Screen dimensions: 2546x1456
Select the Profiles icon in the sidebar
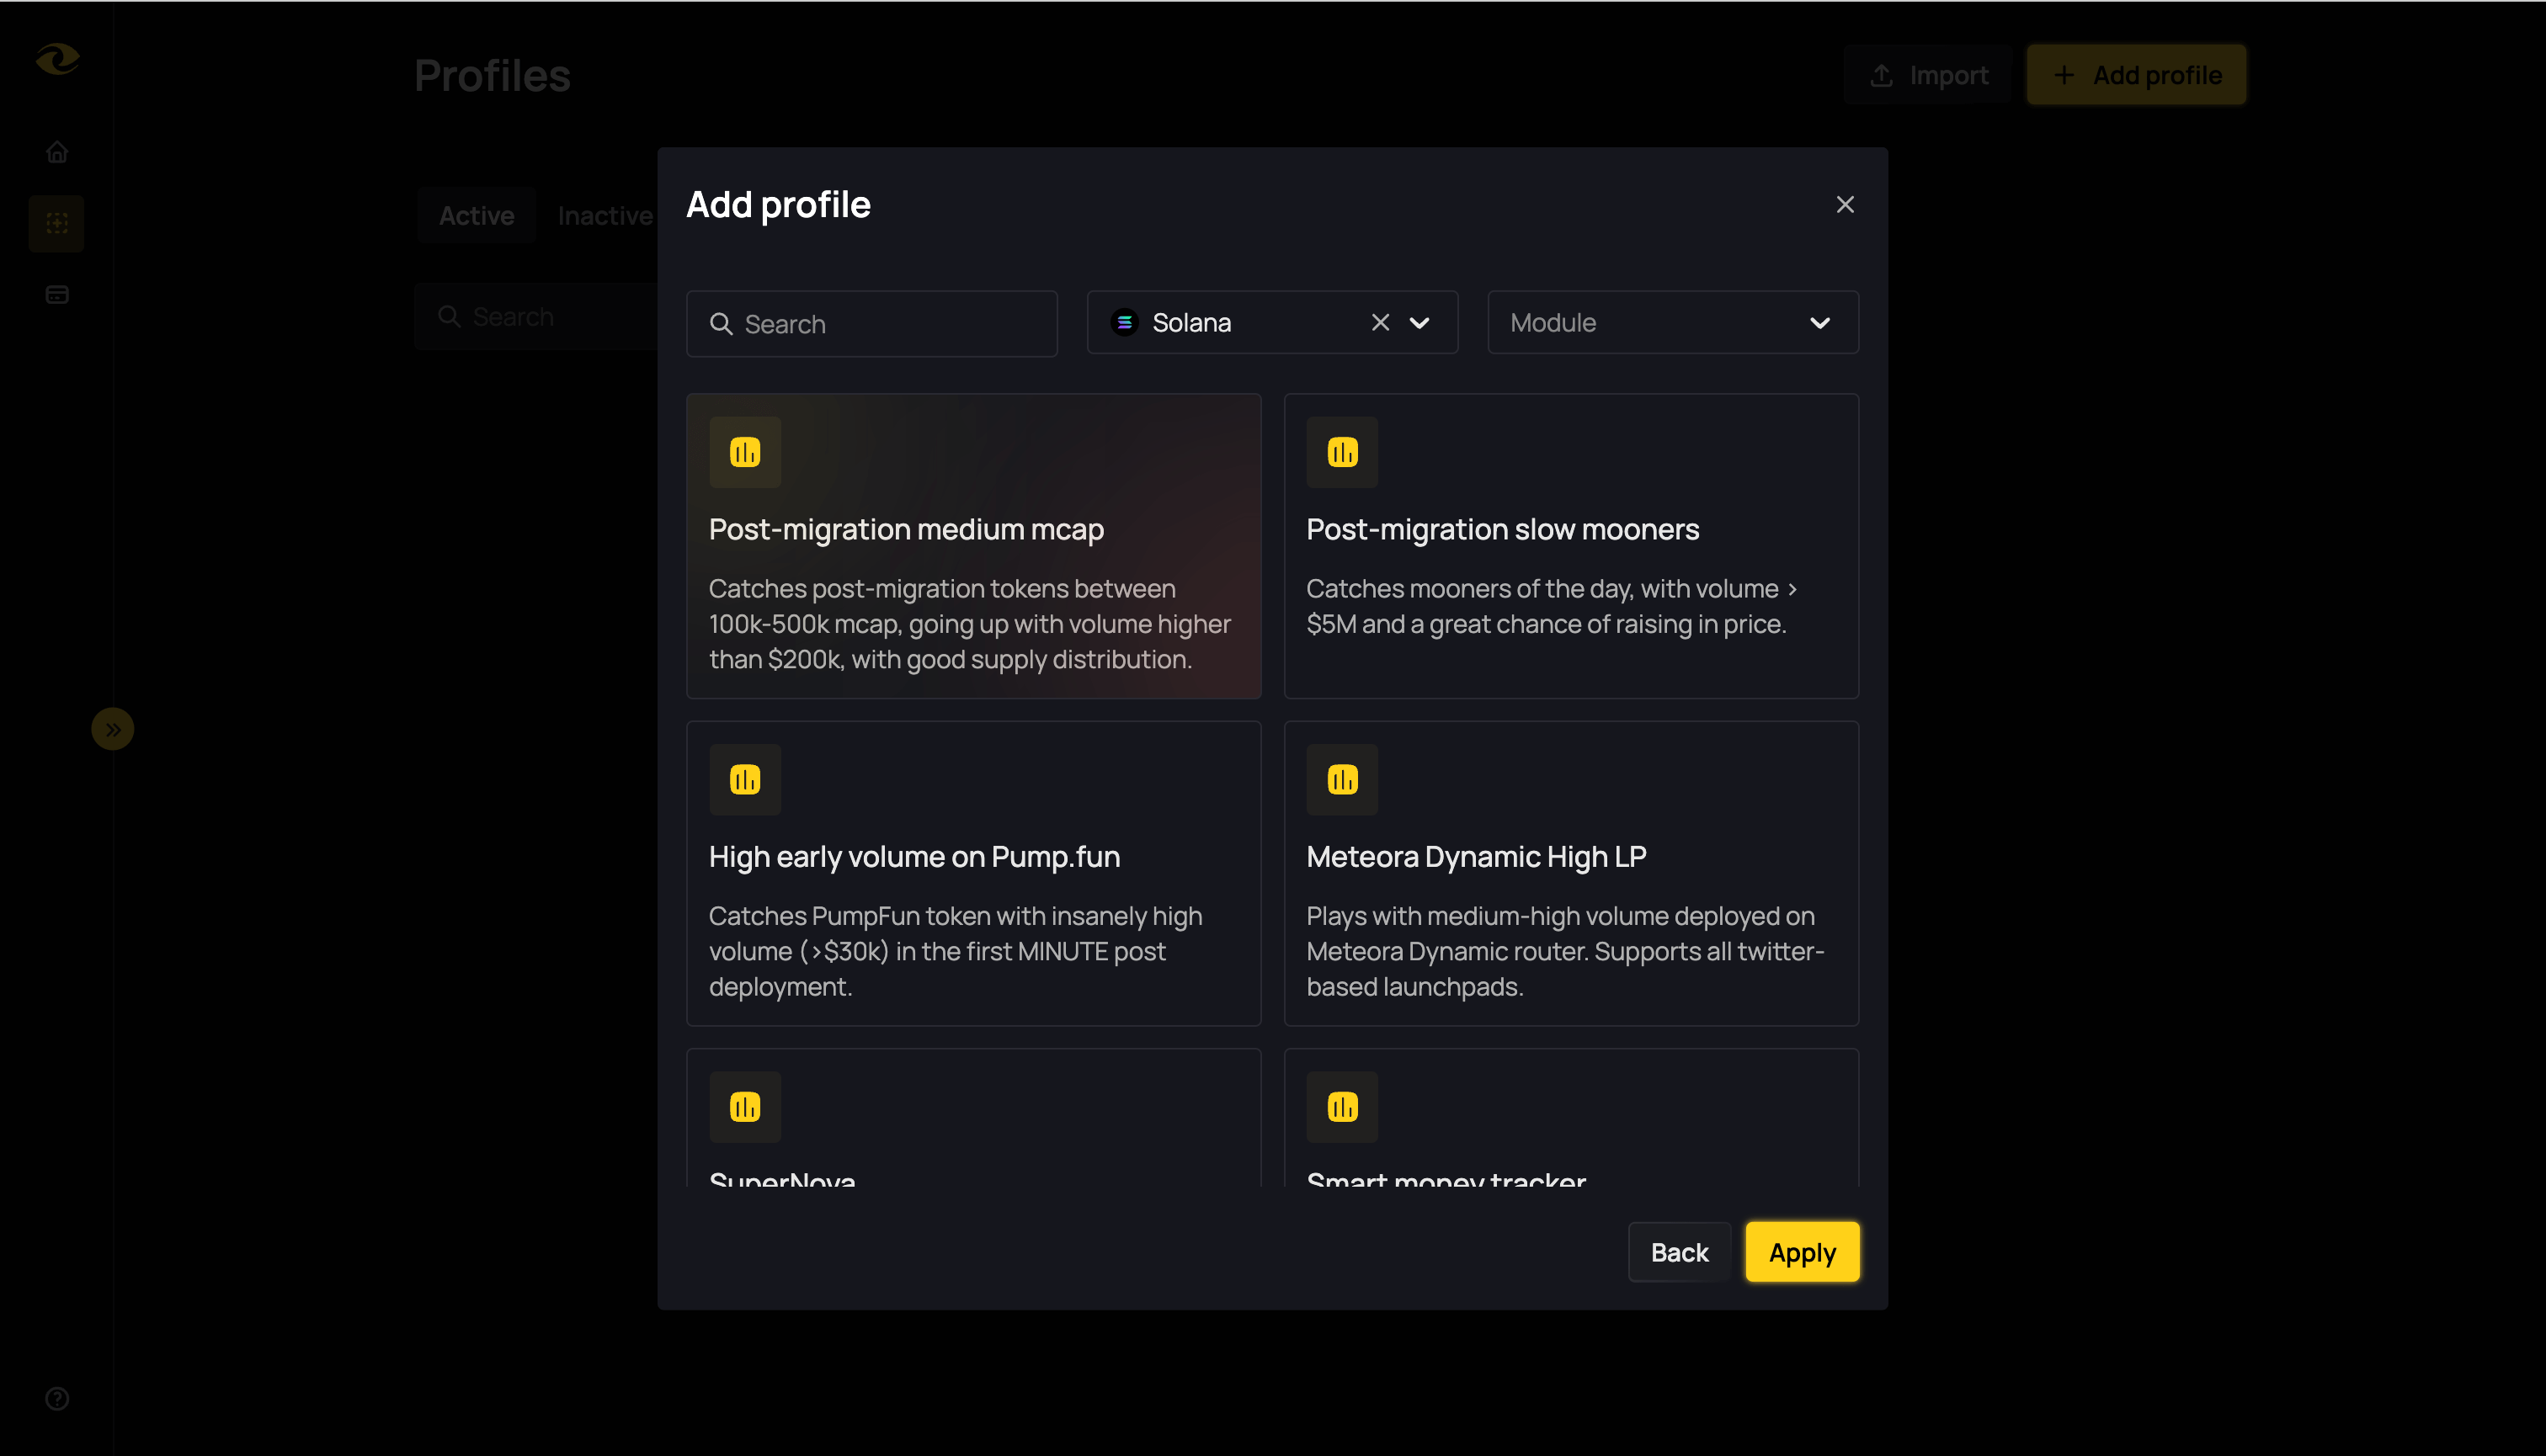pyautogui.click(x=57, y=223)
